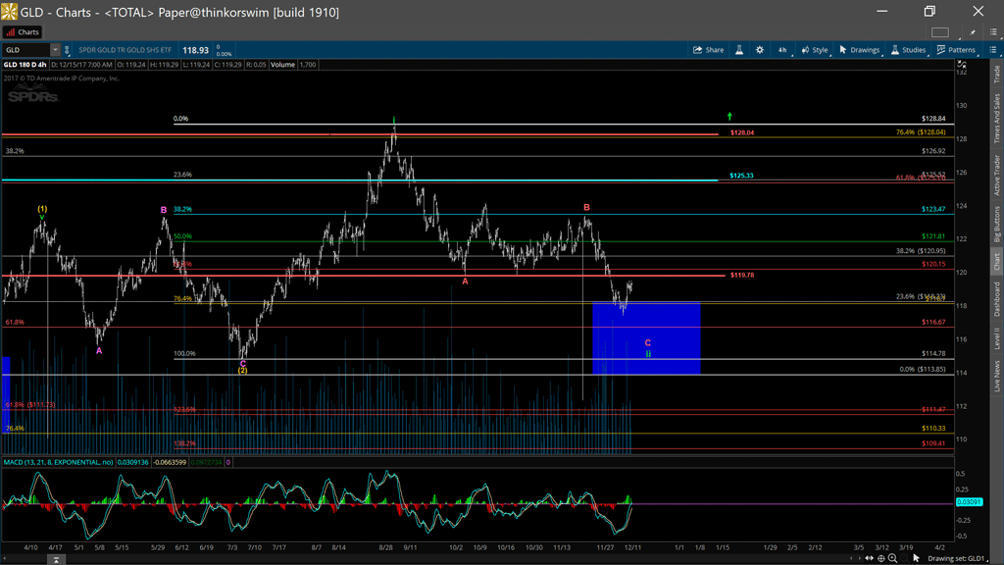Click the flask quick-study icon beside Share

pos(739,50)
